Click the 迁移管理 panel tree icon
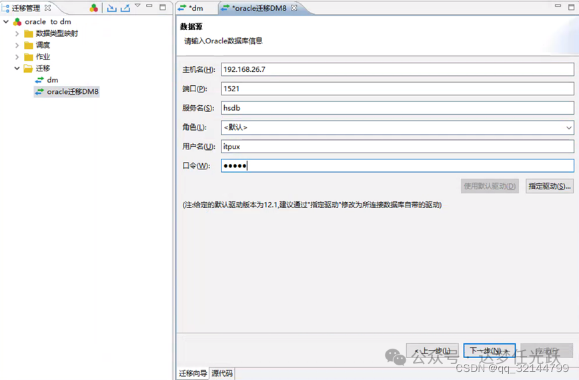Image resolution: width=579 pixels, height=380 pixels. click(5, 8)
